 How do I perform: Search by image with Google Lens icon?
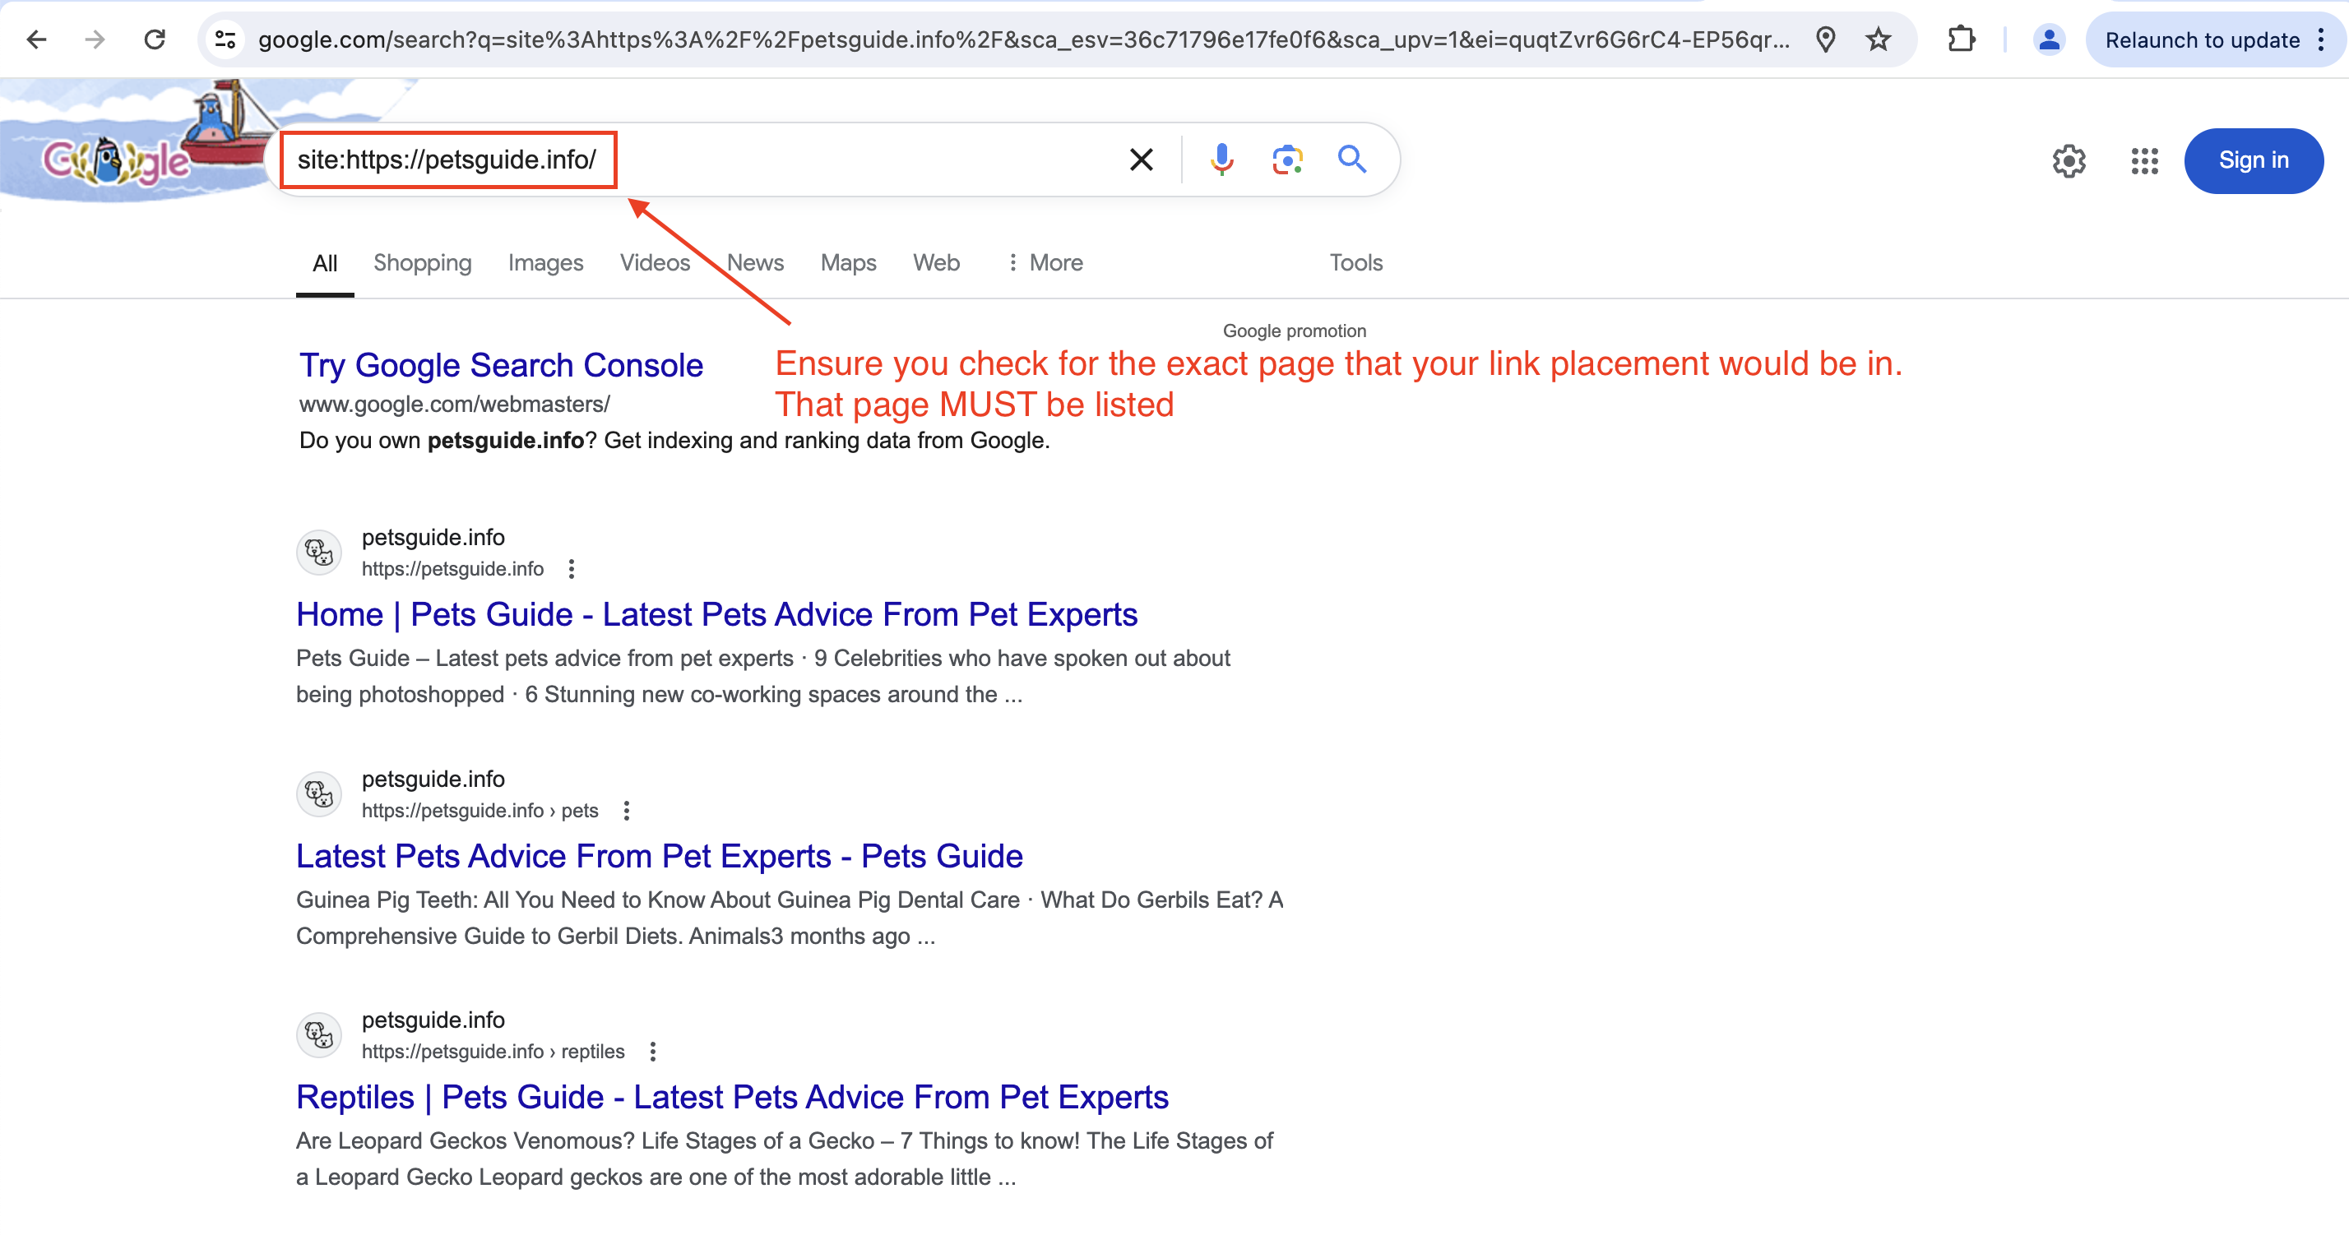point(1286,160)
